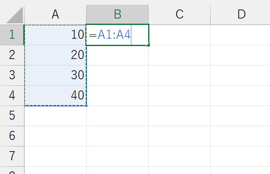Select column C header
The width and height of the screenshot is (270, 174).
coord(179,14)
